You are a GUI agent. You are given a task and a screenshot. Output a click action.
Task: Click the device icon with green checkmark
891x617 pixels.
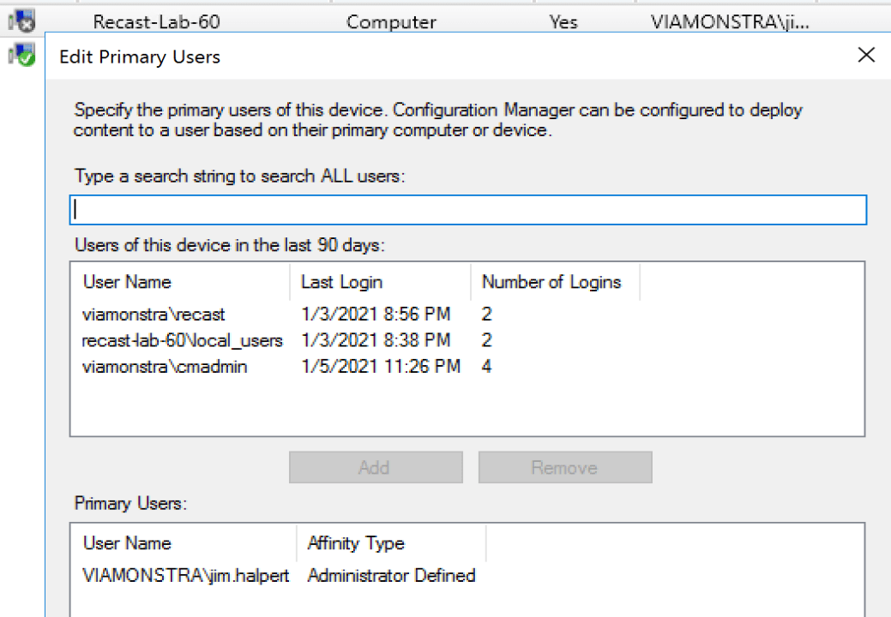[x=21, y=57]
